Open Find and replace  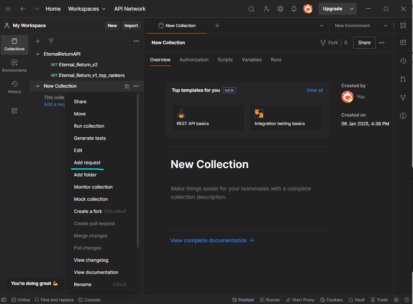click(54, 300)
